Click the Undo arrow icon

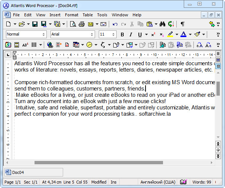[115, 24]
